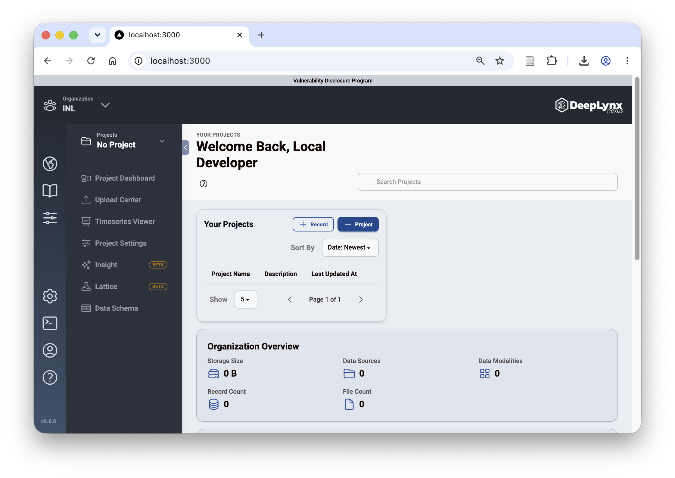Bookmark this page with the star icon
The height and width of the screenshot is (478, 675).
tap(500, 61)
